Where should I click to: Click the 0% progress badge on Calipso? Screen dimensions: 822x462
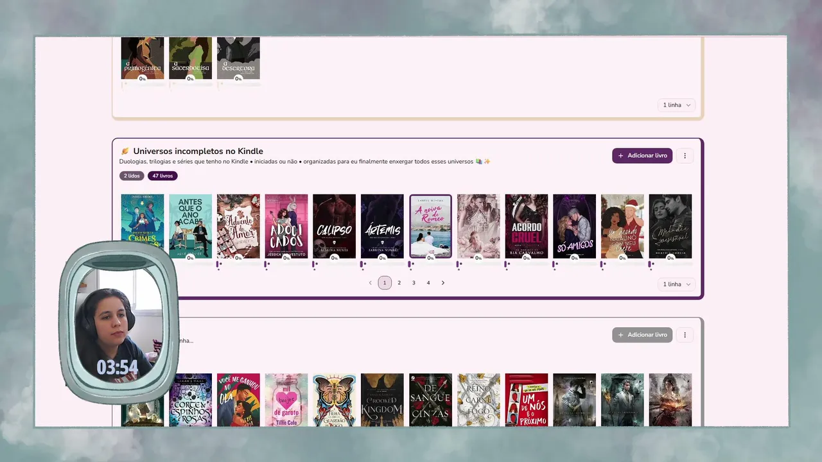pyautogui.click(x=335, y=258)
